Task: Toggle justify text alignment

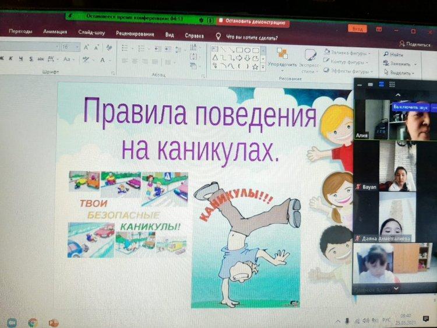Action: click(x=154, y=62)
